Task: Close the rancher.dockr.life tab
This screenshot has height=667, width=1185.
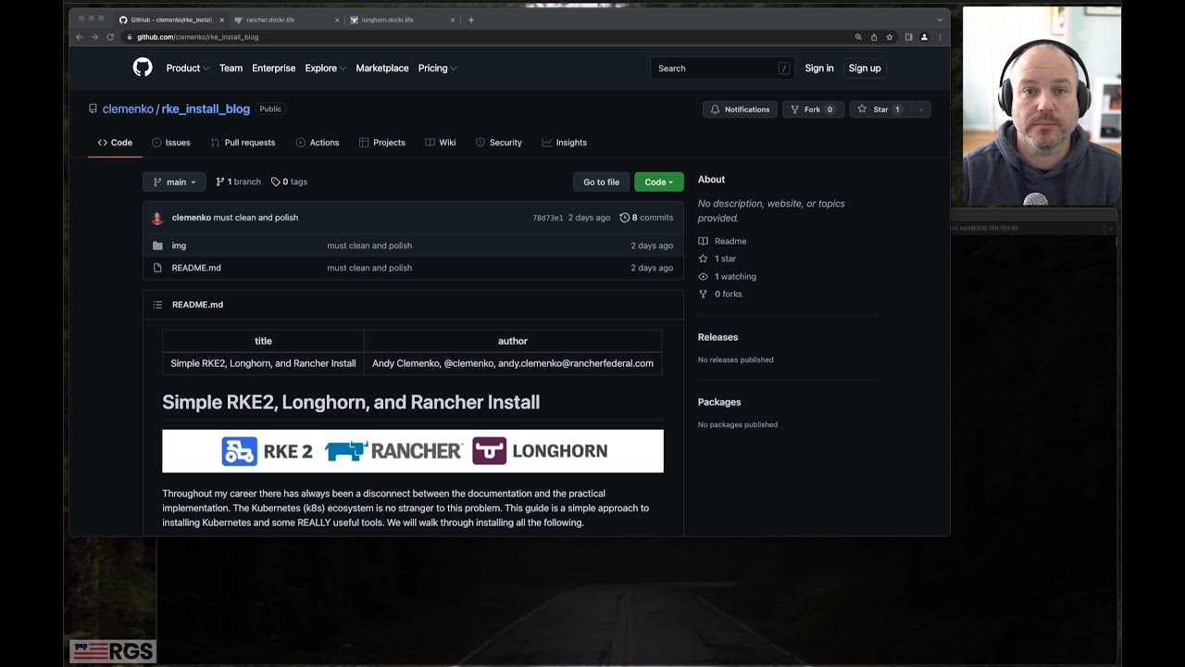Action: (x=337, y=19)
